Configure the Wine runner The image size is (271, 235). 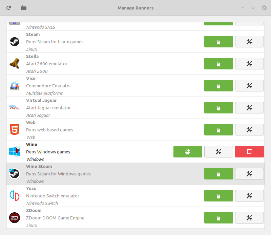(x=218, y=152)
